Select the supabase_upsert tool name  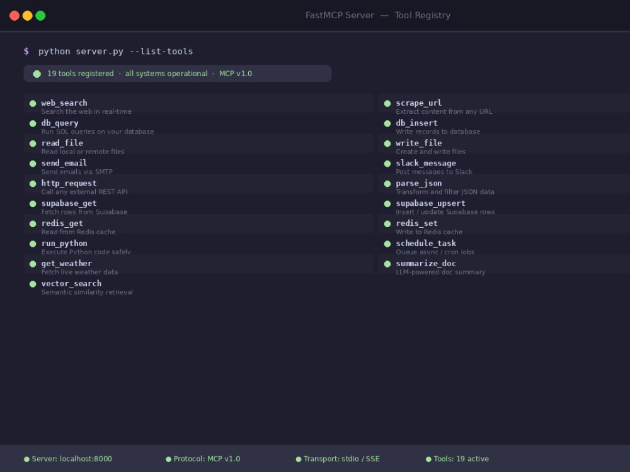430,203
